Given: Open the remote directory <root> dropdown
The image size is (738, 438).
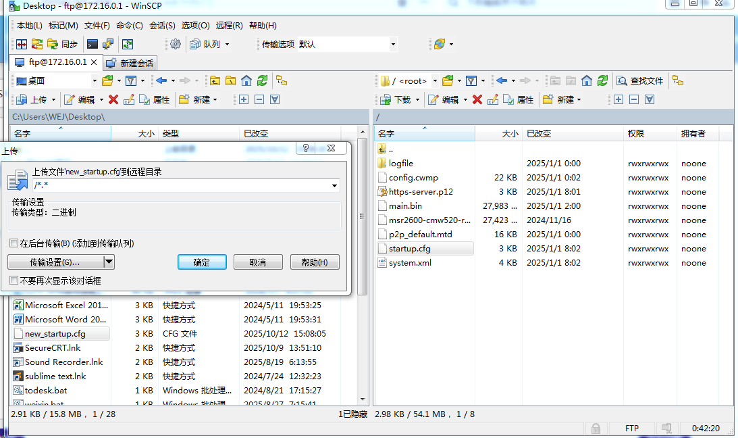Looking at the screenshot, I should click(x=435, y=80).
